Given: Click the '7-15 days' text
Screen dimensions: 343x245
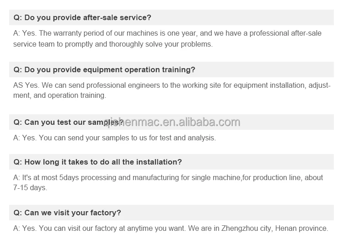Looking at the screenshot, I should click(30, 187).
